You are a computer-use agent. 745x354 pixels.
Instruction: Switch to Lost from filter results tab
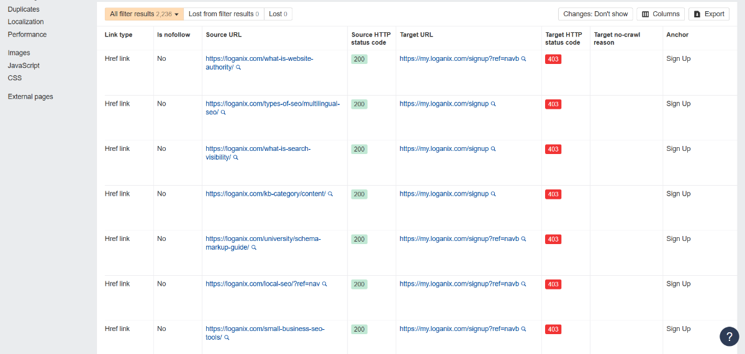coord(223,14)
